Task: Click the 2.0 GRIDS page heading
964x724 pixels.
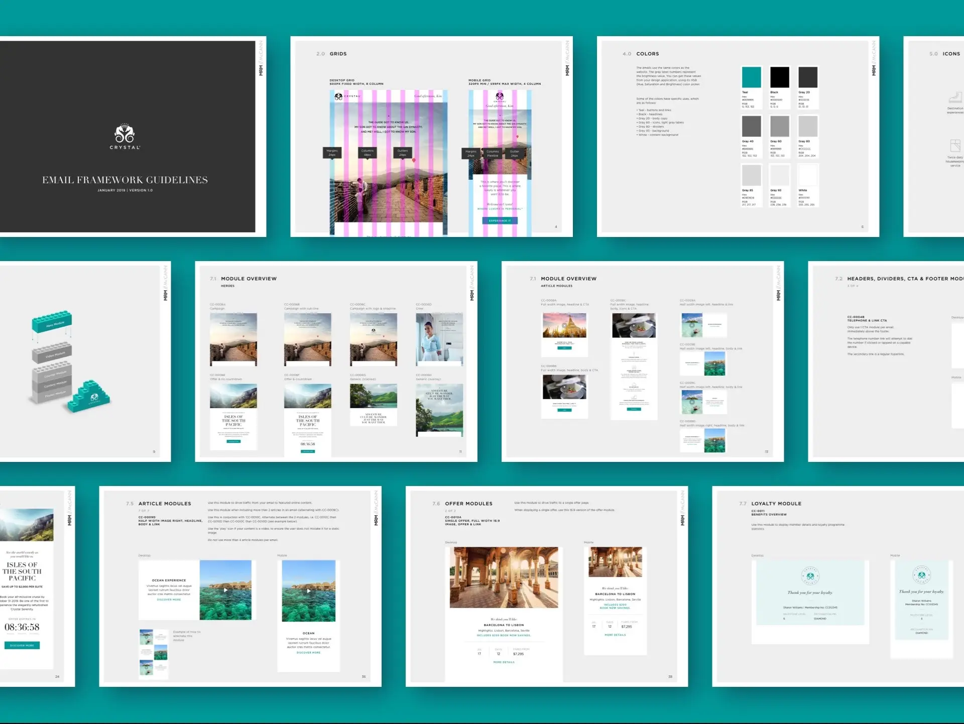Action: coord(331,54)
